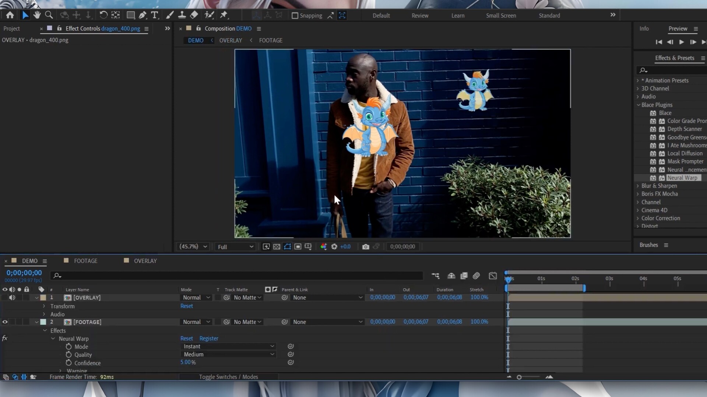
Task: Open the OVERLAY timeline tab
Action: (x=145, y=261)
